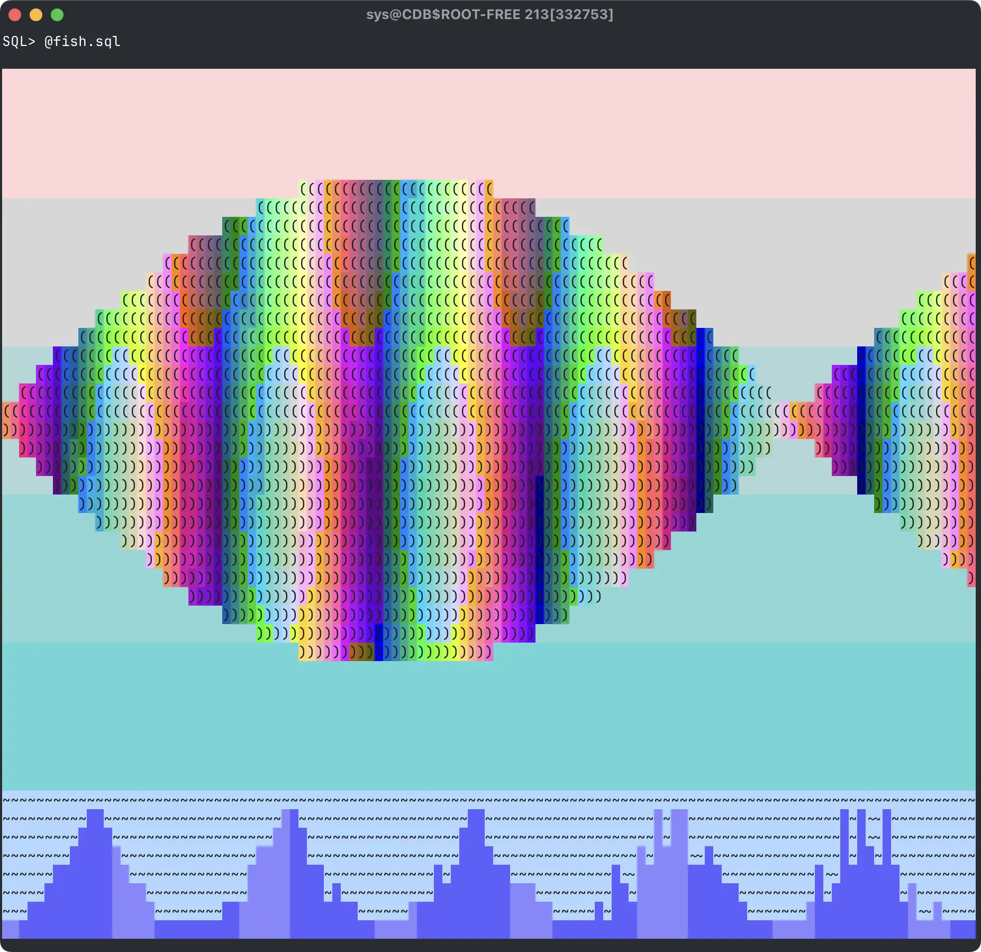Click the sys@CDB$ROOT-FREE window title
The image size is (981, 952).
tap(489, 14)
